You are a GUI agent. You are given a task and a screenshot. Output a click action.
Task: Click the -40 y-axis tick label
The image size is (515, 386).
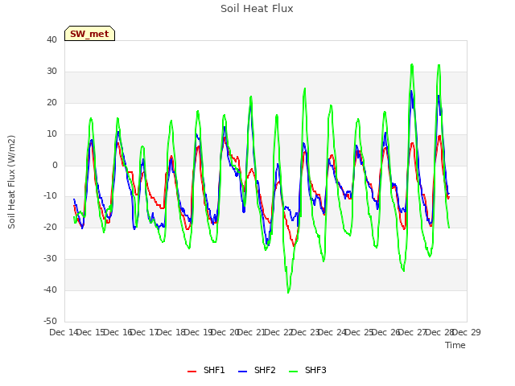pyautogui.click(x=50, y=289)
